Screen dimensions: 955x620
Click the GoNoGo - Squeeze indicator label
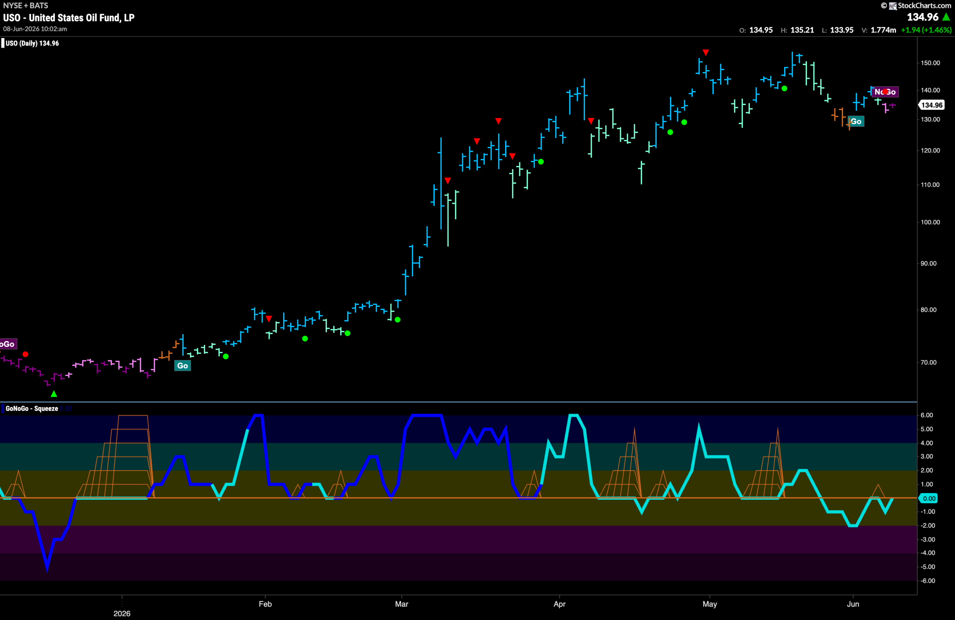32,408
